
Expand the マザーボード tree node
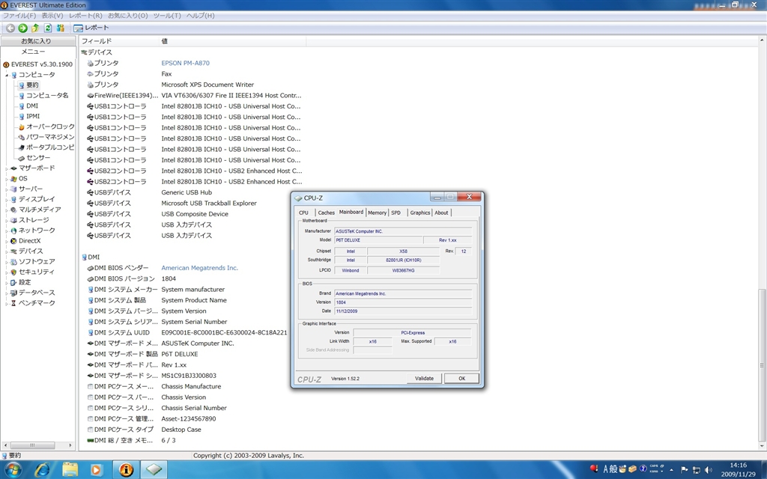[7, 168]
